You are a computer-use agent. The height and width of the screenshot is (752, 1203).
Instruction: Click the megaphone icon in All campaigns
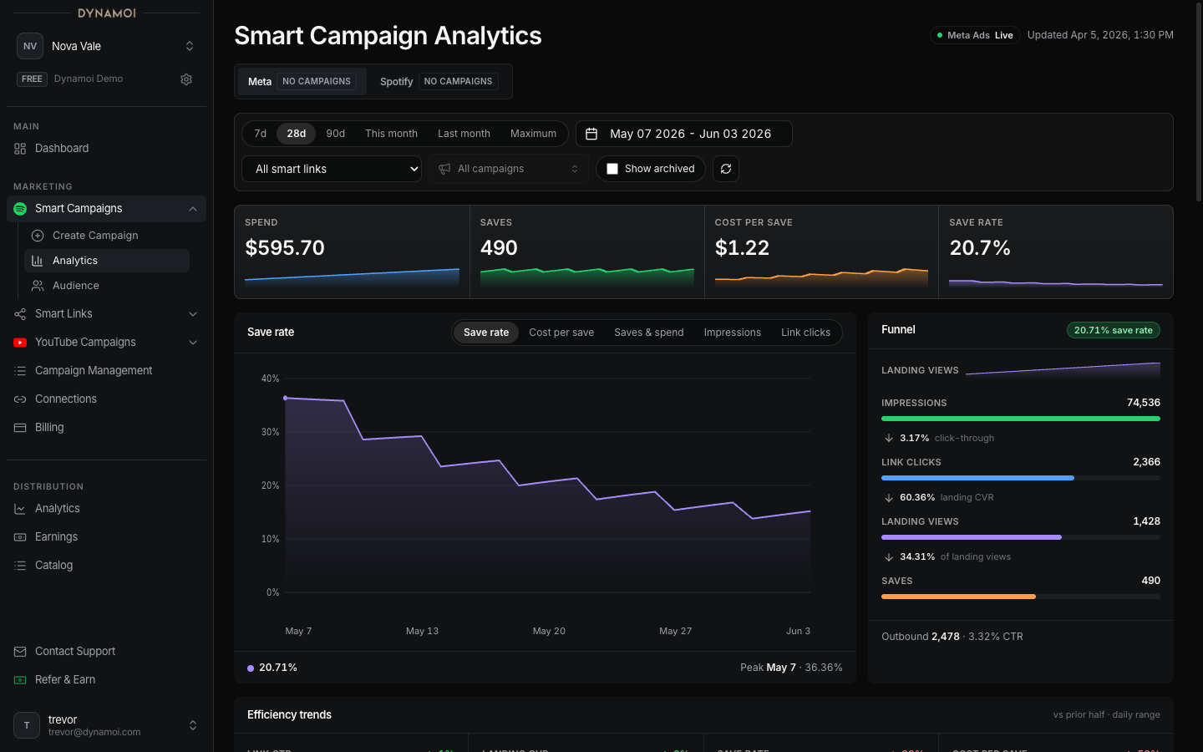click(444, 169)
